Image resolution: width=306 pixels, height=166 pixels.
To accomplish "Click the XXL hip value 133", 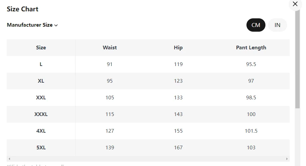I will coord(178,98).
